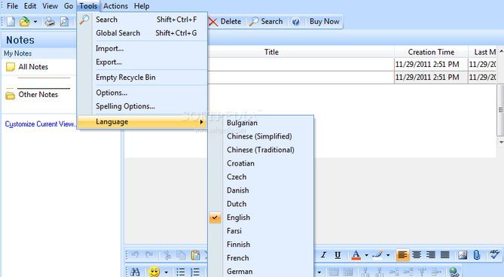The image size is (504, 277).
Task: Select Bulgarian language
Action: pyautogui.click(x=261, y=123)
